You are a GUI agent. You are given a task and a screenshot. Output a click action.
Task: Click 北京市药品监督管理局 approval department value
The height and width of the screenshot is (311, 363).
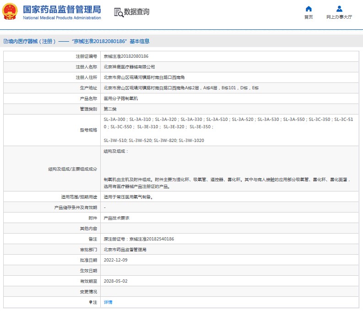tap(125, 250)
